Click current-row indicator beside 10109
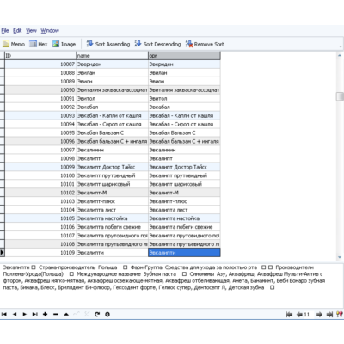 coord(2,253)
